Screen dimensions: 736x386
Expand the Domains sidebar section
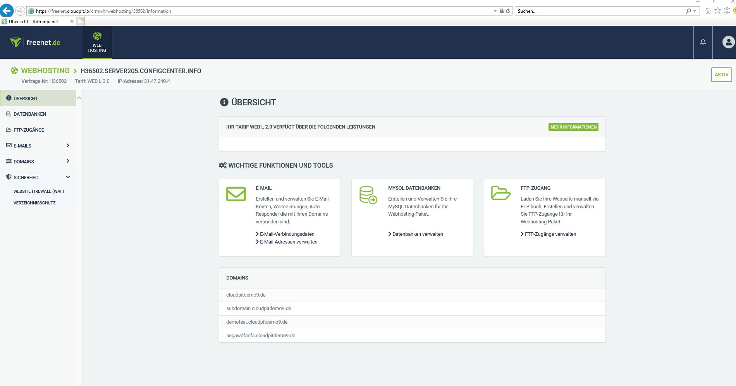pyautogui.click(x=68, y=161)
